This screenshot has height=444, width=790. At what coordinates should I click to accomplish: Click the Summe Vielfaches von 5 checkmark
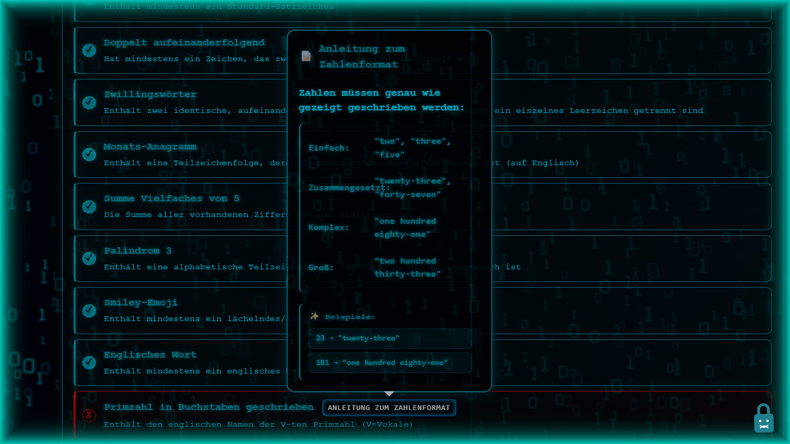[89, 206]
